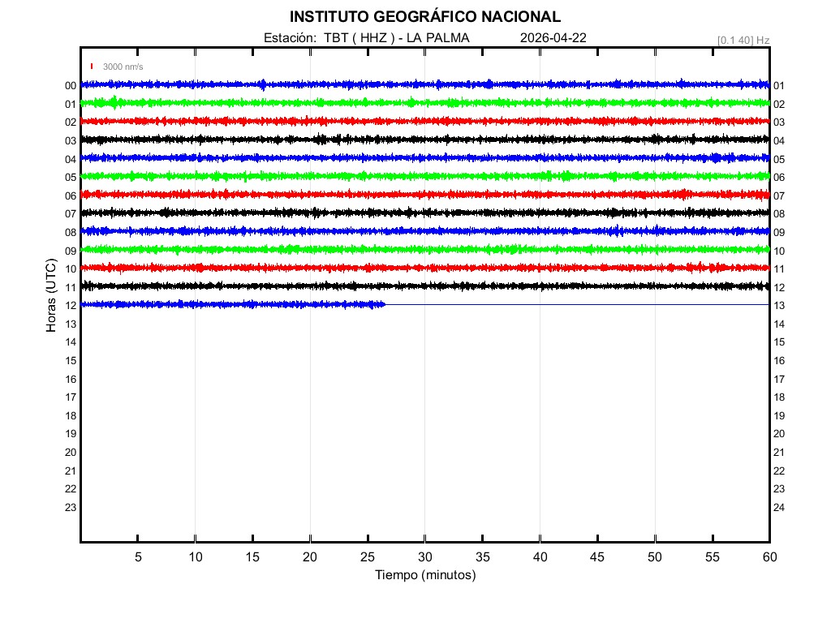Select the "Horas (UTC)" vertical axis label
831x623 pixels.
tap(51, 295)
